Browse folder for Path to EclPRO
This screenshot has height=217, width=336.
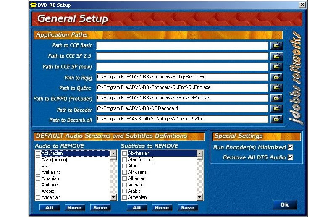click(x=276, y=98)
